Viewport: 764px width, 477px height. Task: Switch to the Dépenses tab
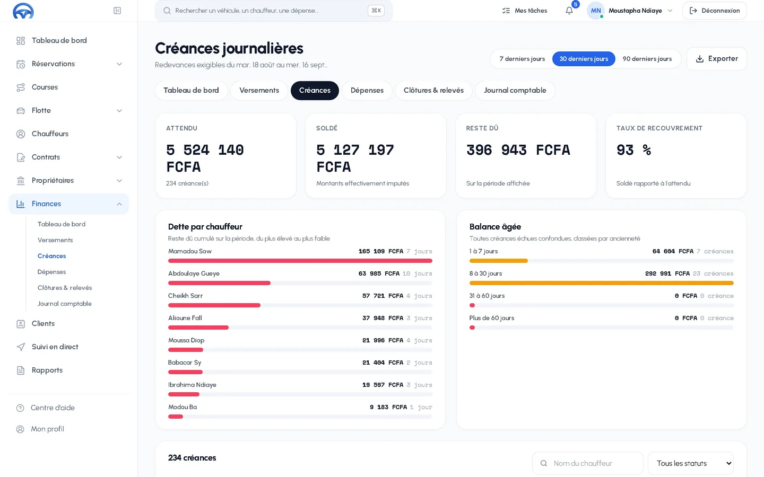click(x=367, y=91)
